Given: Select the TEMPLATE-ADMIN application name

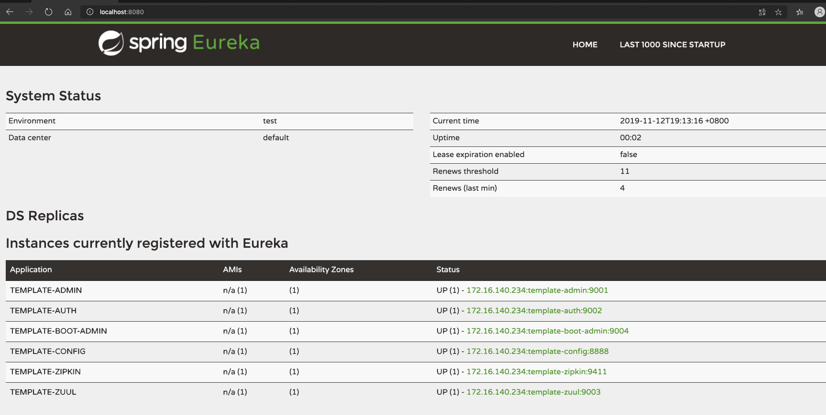Looking at the screenshot, I should point(46,290).
